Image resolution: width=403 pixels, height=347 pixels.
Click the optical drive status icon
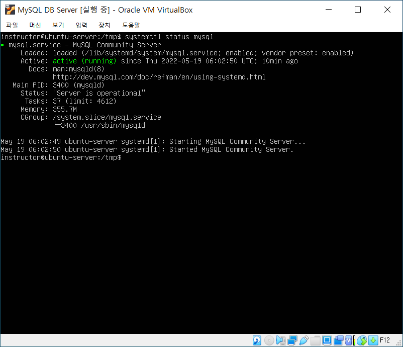pyautogui.click(x=269, y=340)
